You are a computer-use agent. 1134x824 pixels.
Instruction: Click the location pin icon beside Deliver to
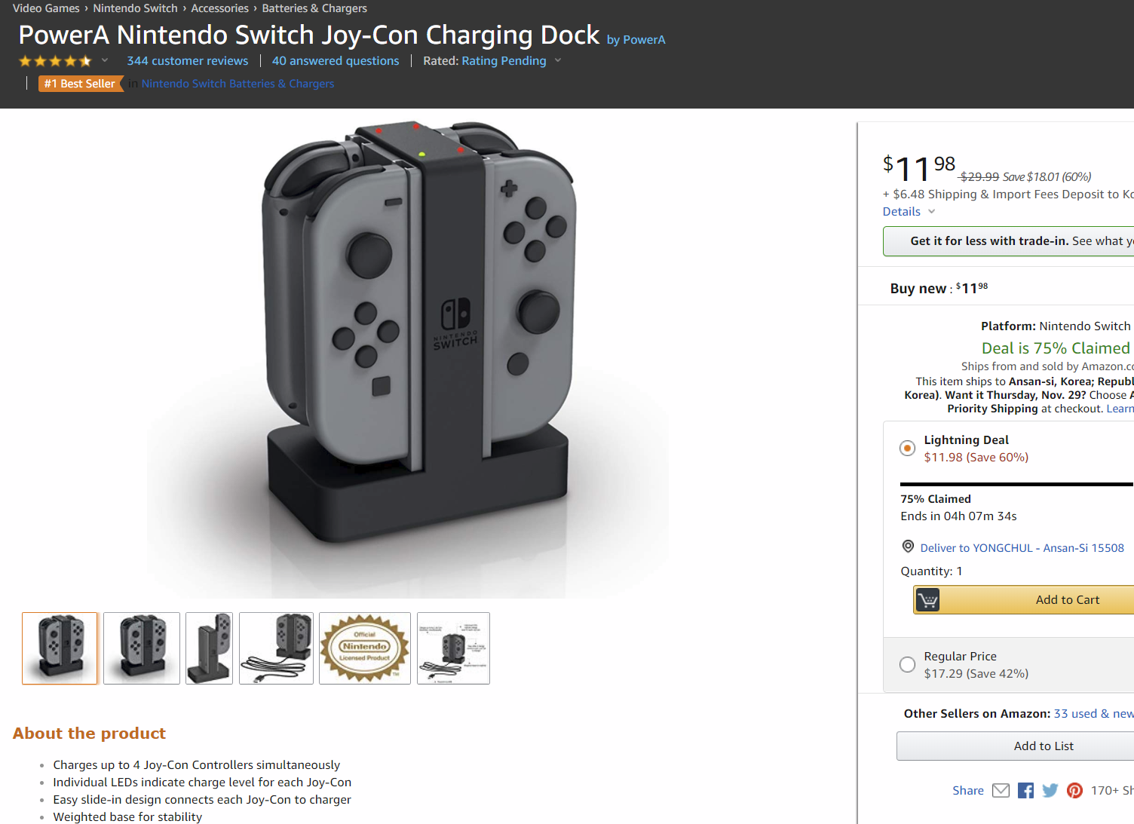coord(908,547)
